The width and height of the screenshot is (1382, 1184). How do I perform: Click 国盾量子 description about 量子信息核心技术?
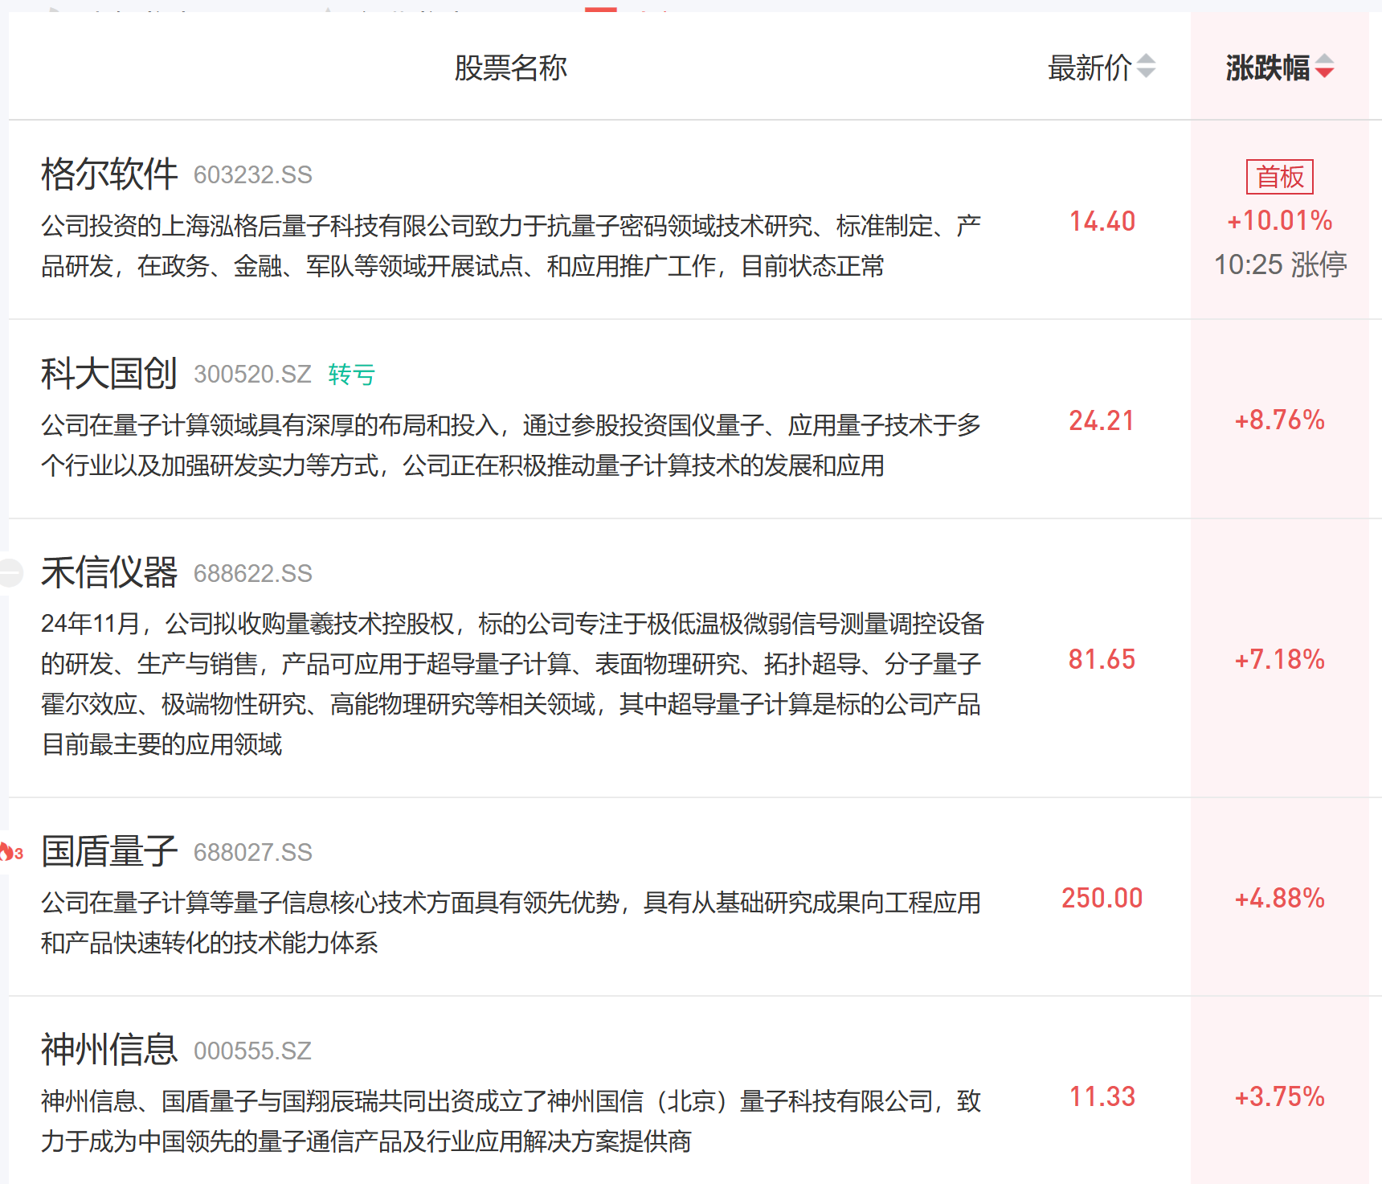511,923
